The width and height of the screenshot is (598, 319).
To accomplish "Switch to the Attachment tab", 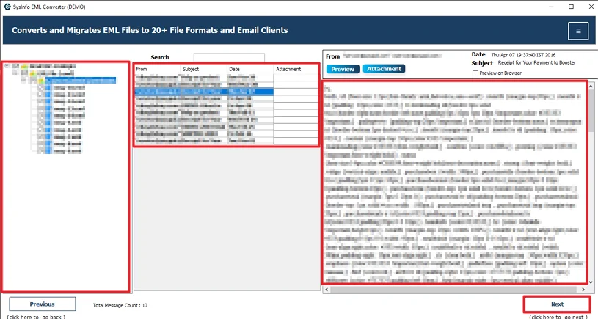I will click(x=384, y=69).
